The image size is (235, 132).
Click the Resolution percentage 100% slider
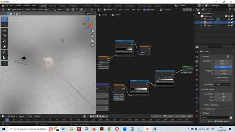(x=224, y=67)
